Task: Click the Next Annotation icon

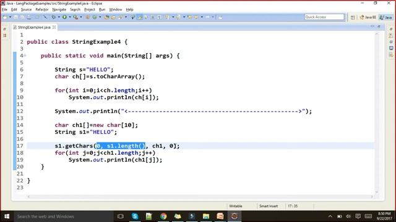Action: (x=167, y=17)
